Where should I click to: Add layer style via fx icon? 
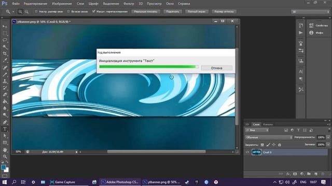pyautogui.click(x=288, y=174)
